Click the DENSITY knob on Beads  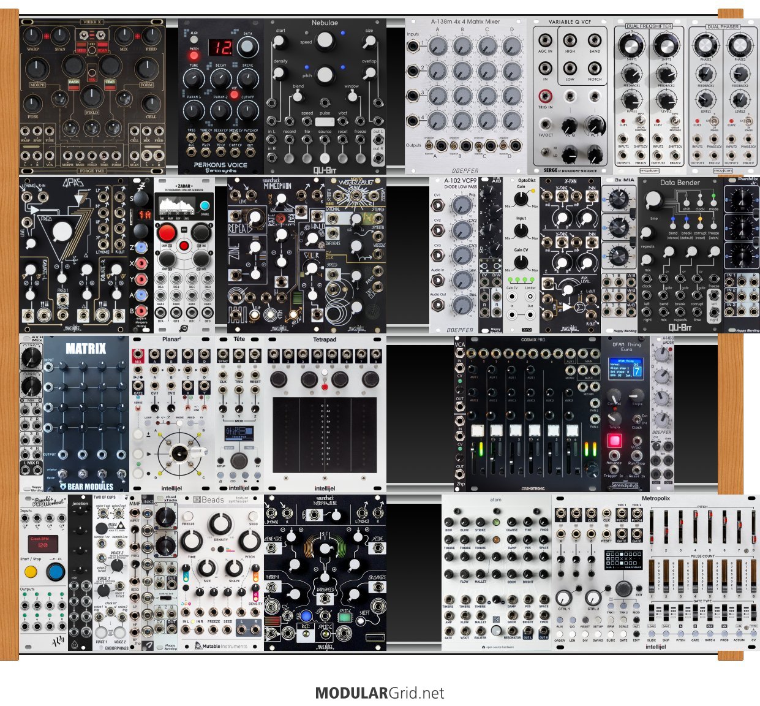tap(220, 523)
